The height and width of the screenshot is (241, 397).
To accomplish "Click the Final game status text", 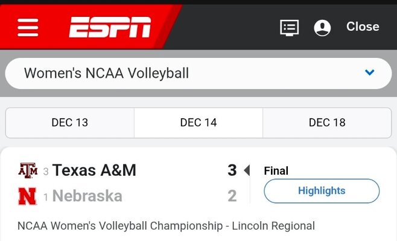I will point(276,171).
